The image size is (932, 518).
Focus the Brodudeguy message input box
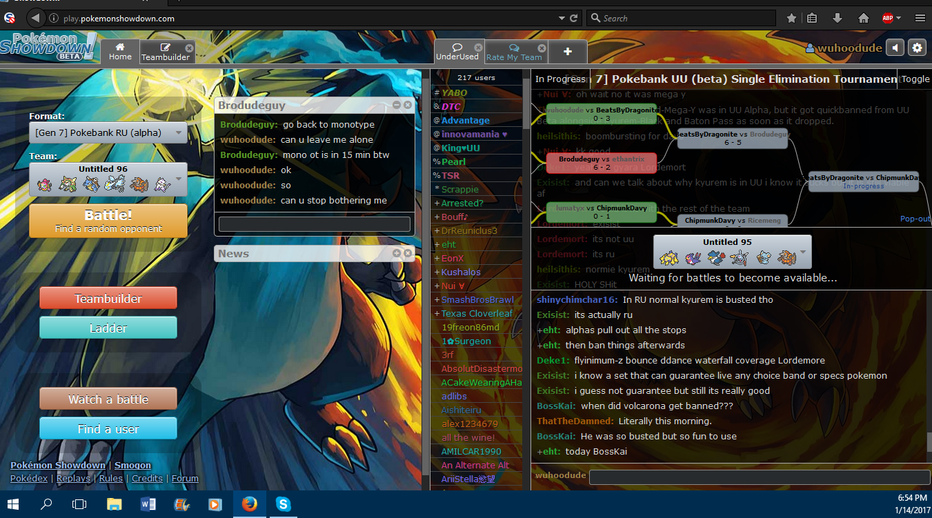coord(315,224)
